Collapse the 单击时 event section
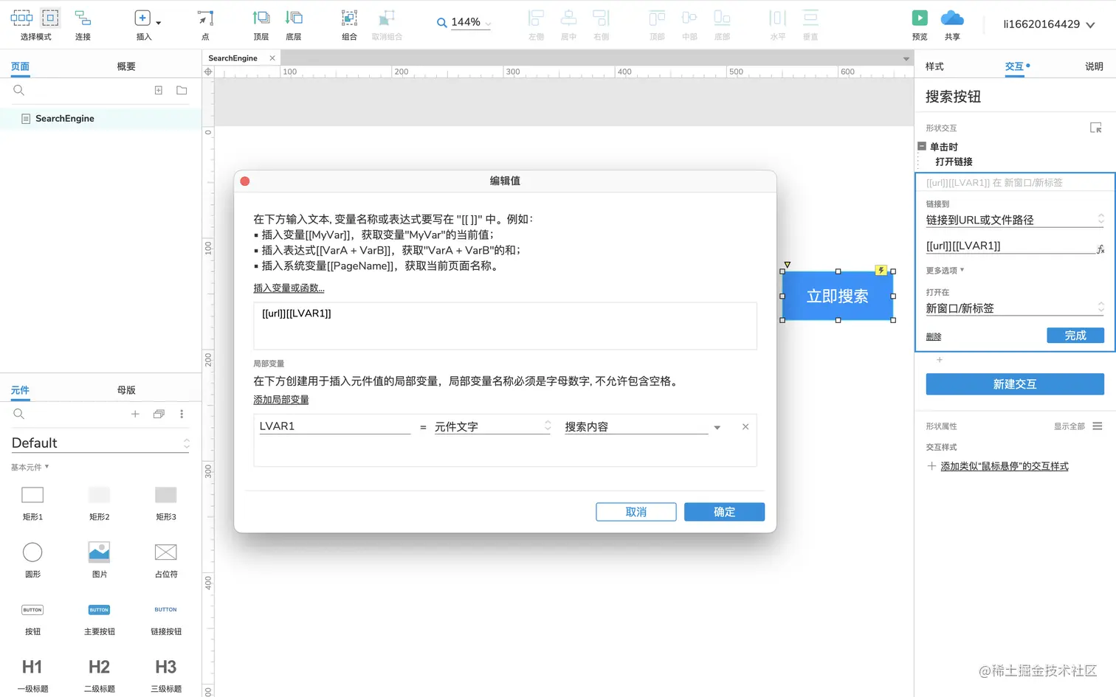This screenshot has width=1116, height=697. tap(922, 146)
